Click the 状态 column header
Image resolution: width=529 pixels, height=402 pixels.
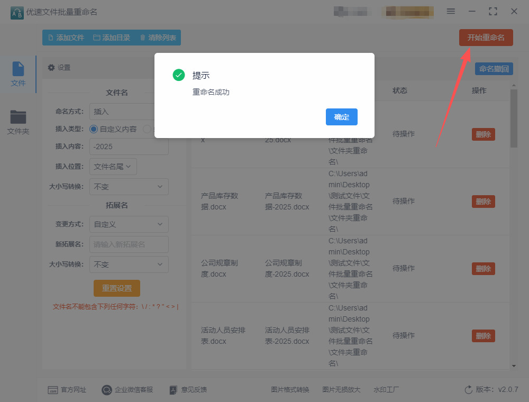click(x=400, y=90)
